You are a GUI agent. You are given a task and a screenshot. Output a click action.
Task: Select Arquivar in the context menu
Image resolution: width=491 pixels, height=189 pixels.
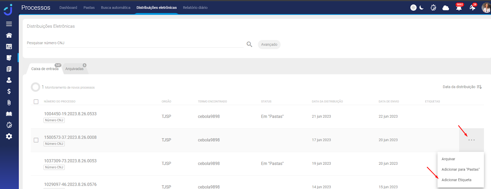tap(448, 159)
